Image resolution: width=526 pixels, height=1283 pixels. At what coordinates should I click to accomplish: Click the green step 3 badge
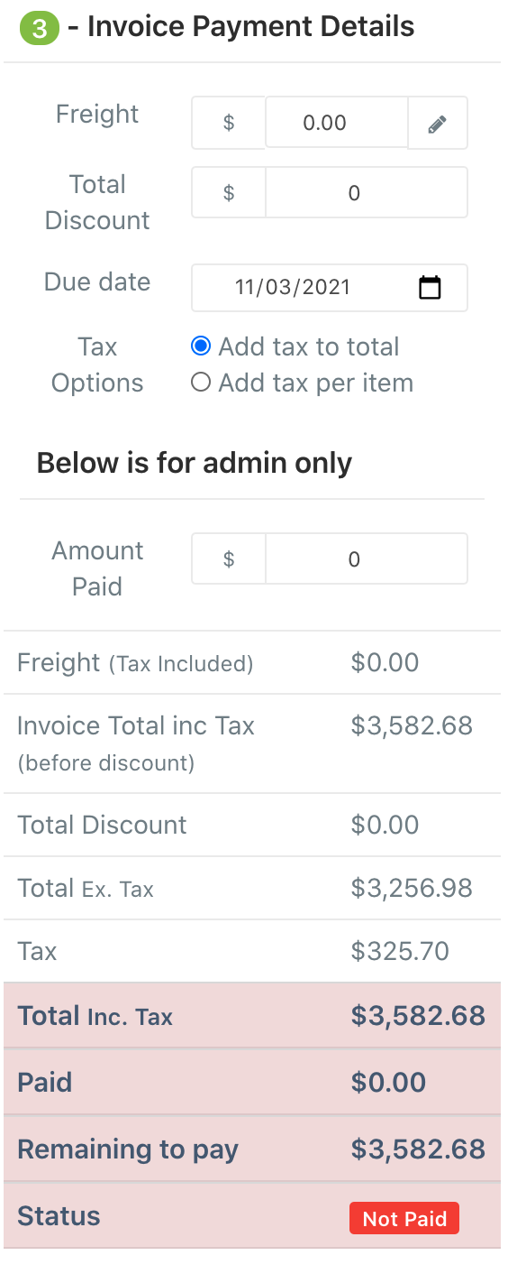(39, 29)
